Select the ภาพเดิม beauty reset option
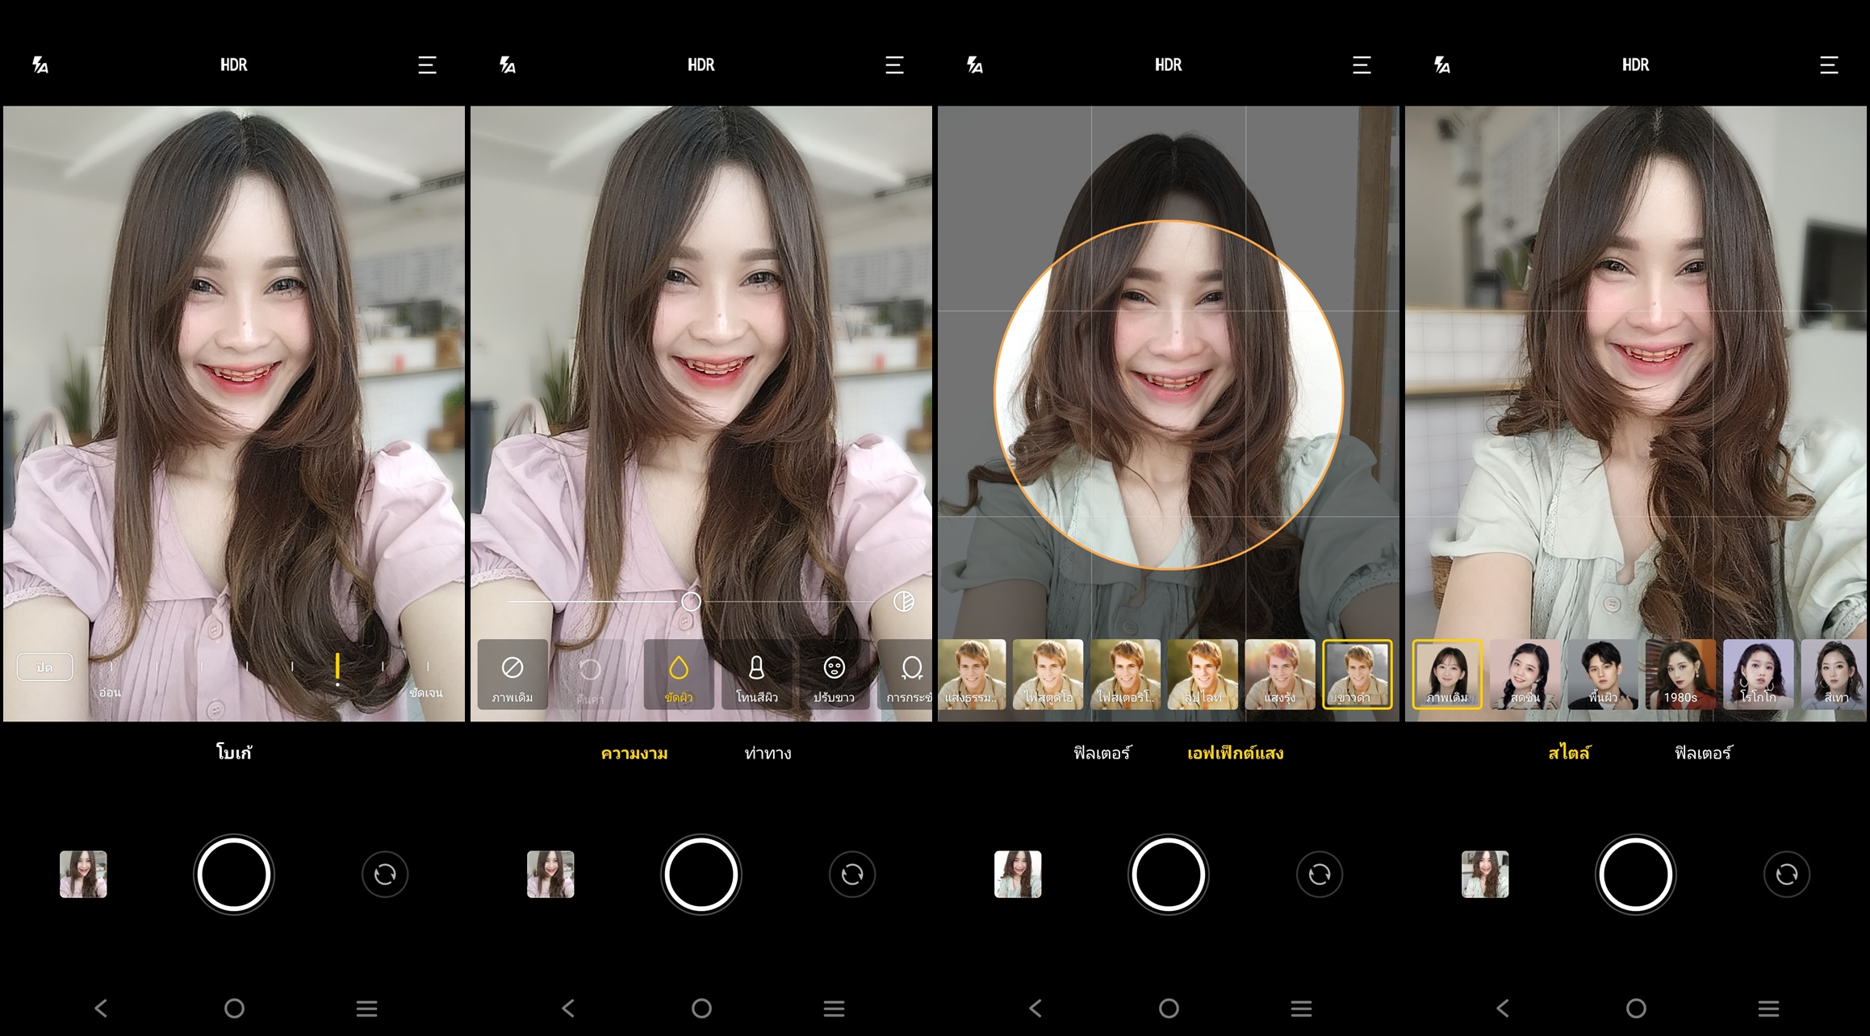Image resolution: width=1870 pixels, height=1036 pixels. (x=512, y=675)
